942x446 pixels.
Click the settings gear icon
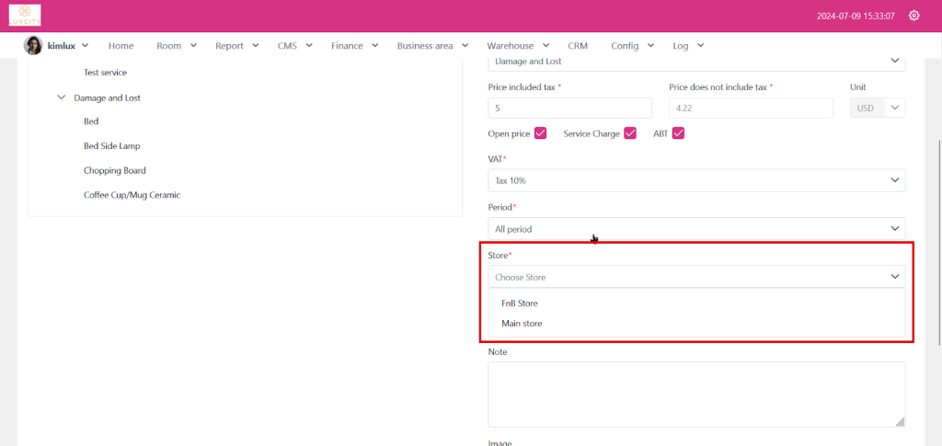[x=913, y=16]
